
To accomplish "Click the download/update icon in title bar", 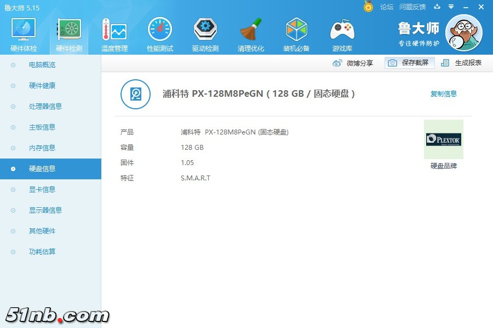I will [x=437, y=7].
